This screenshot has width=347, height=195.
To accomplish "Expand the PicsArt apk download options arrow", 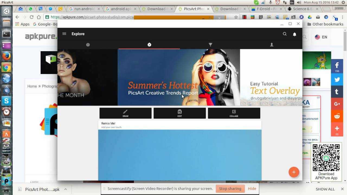I will click(x=65, y=189).
